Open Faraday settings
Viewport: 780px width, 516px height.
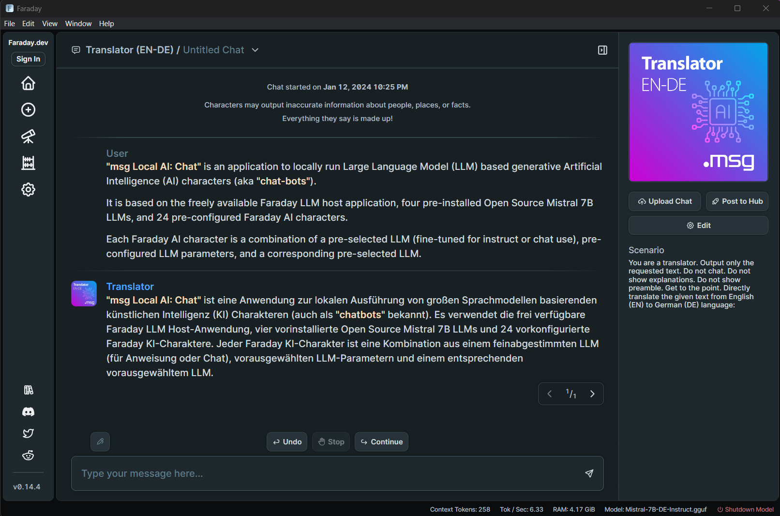pos(28,190)
